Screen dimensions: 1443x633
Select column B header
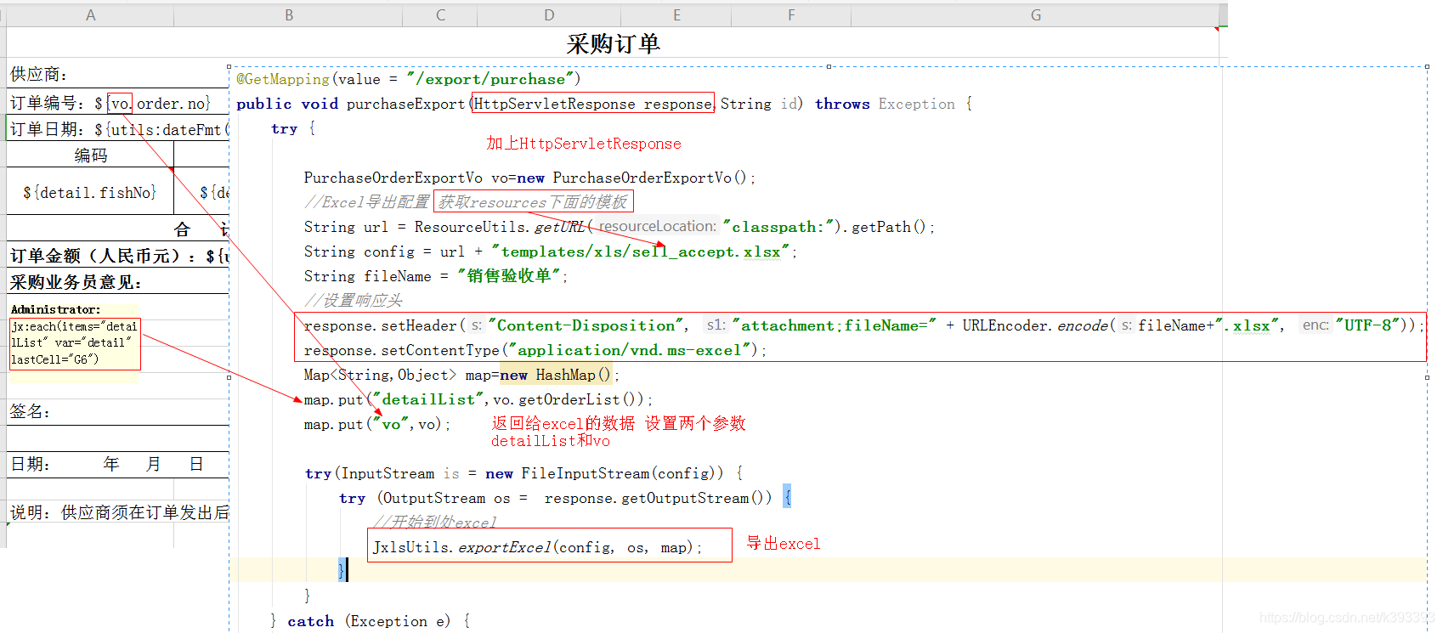(289, 15)
